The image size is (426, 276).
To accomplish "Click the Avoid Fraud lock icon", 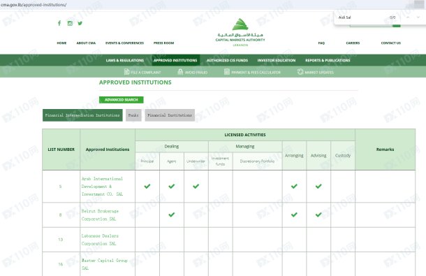I will [x=180, y=72].
